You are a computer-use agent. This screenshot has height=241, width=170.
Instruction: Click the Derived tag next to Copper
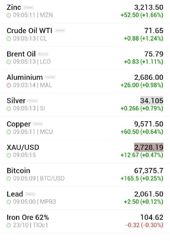[38, 124]
